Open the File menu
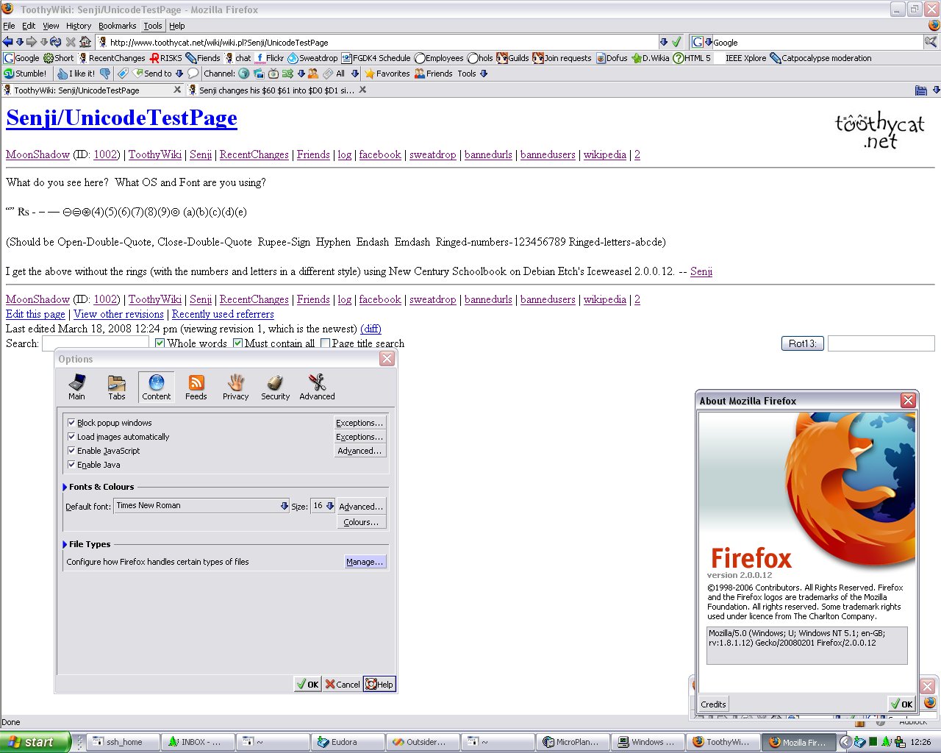 [x=9, y=26]
